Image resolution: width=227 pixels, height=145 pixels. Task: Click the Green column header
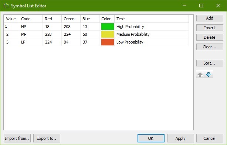point(71,19)
